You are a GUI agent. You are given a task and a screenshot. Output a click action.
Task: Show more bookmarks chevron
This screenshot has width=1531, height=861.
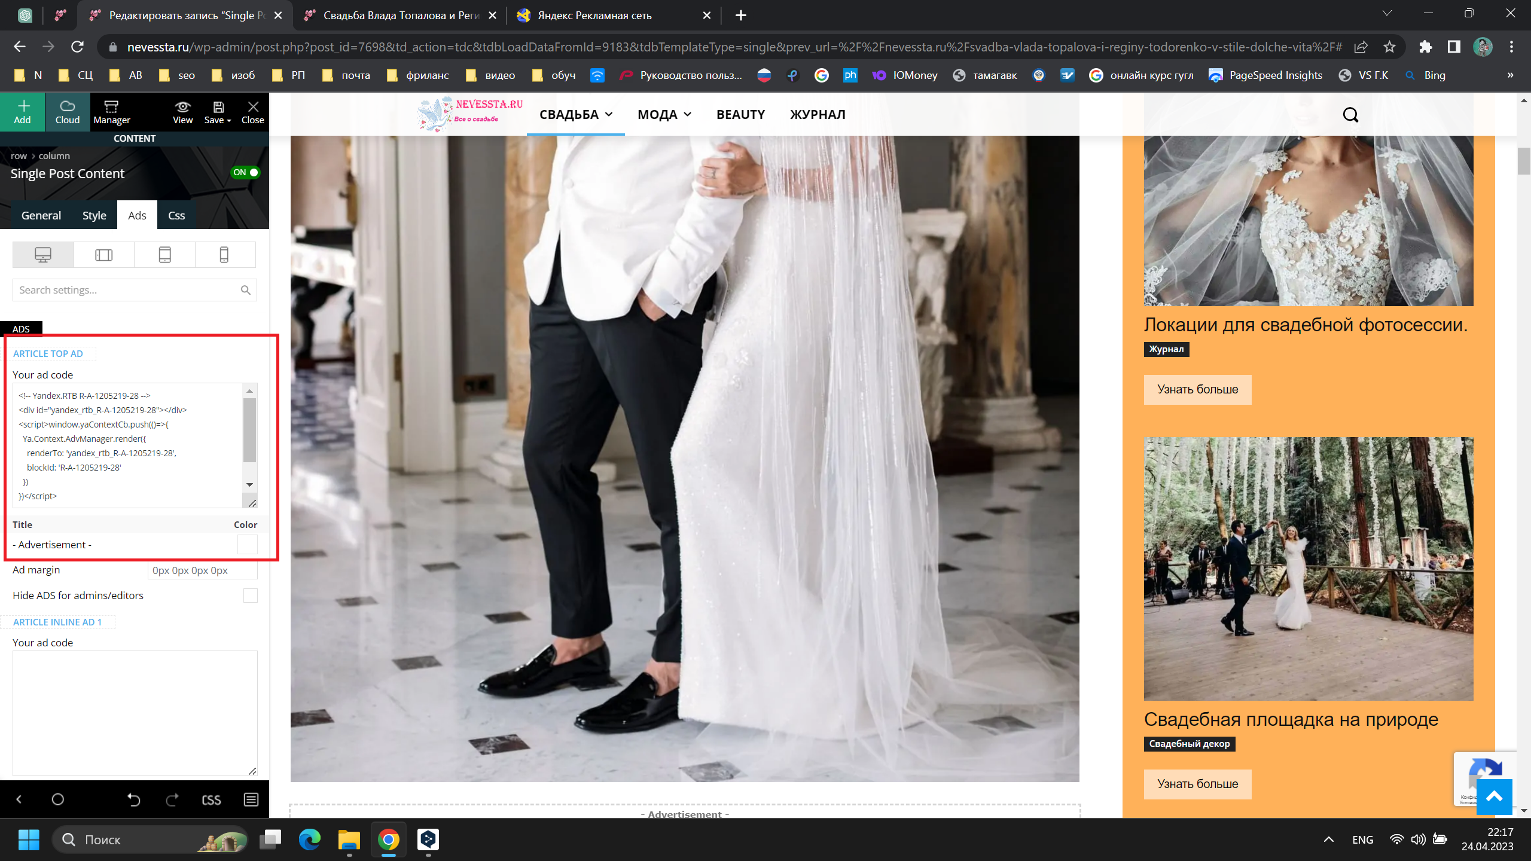click(x=1510, y=75)
